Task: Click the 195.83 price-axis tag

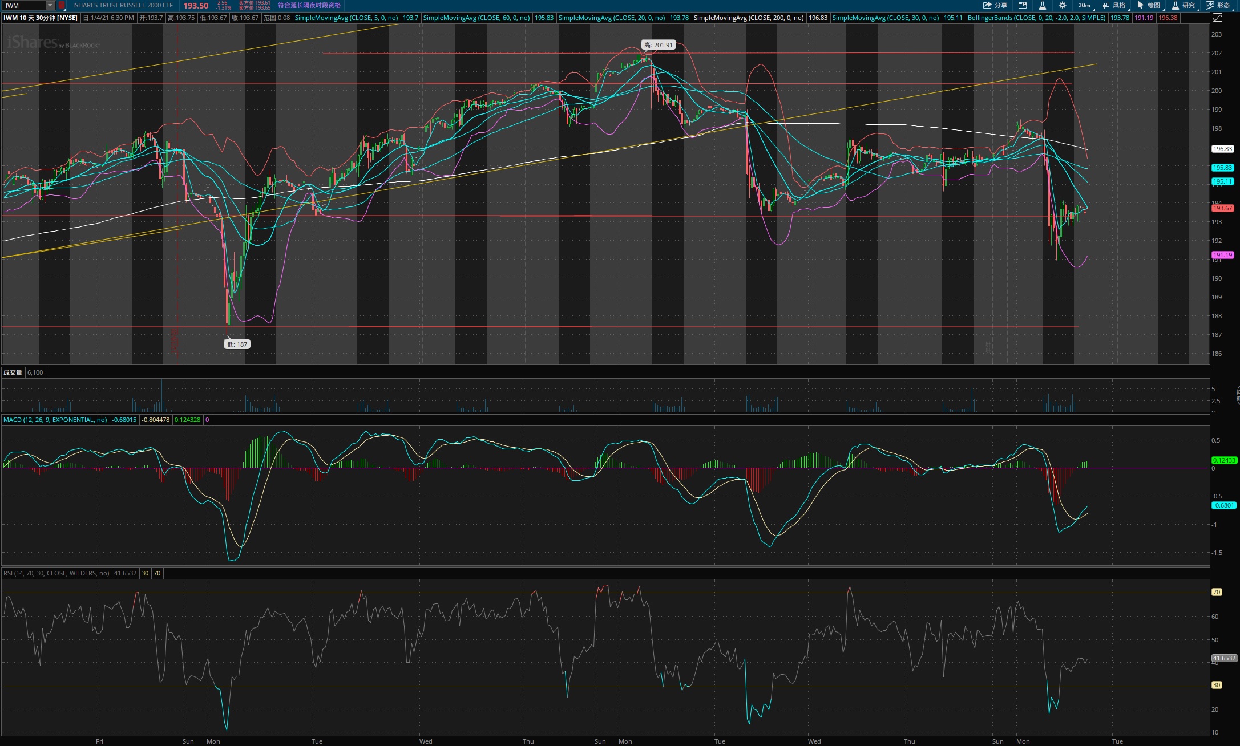Action: [x=1222, y=168]
